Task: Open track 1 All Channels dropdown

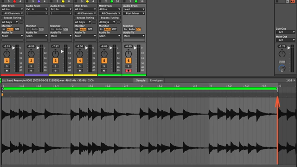Action: click(x=13, y=13)
